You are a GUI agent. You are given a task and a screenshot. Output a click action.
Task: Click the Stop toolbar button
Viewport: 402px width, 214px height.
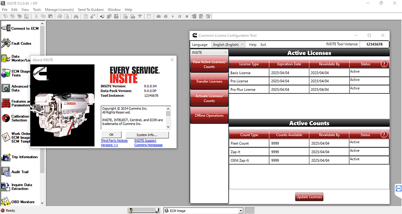click(187, 16)
